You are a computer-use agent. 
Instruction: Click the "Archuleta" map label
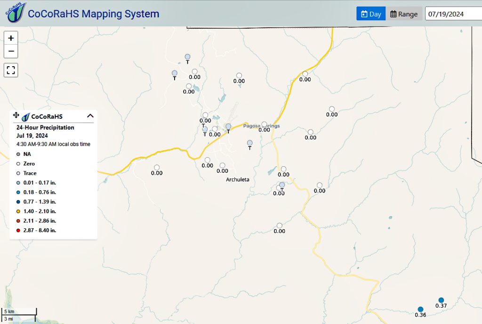tap(238, 179)
